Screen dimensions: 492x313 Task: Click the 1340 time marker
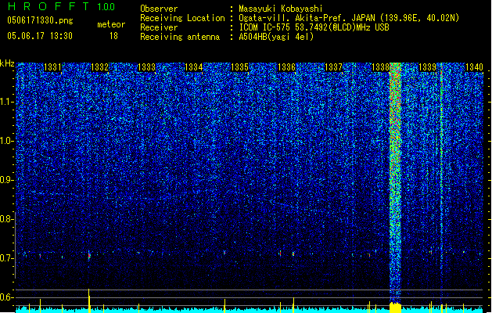(474, 67)
